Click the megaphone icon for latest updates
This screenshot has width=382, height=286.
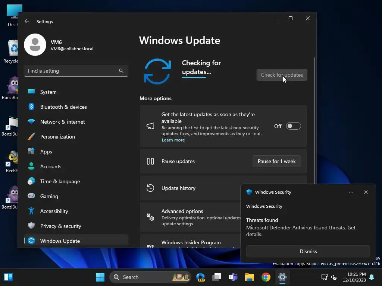(150, 126)
